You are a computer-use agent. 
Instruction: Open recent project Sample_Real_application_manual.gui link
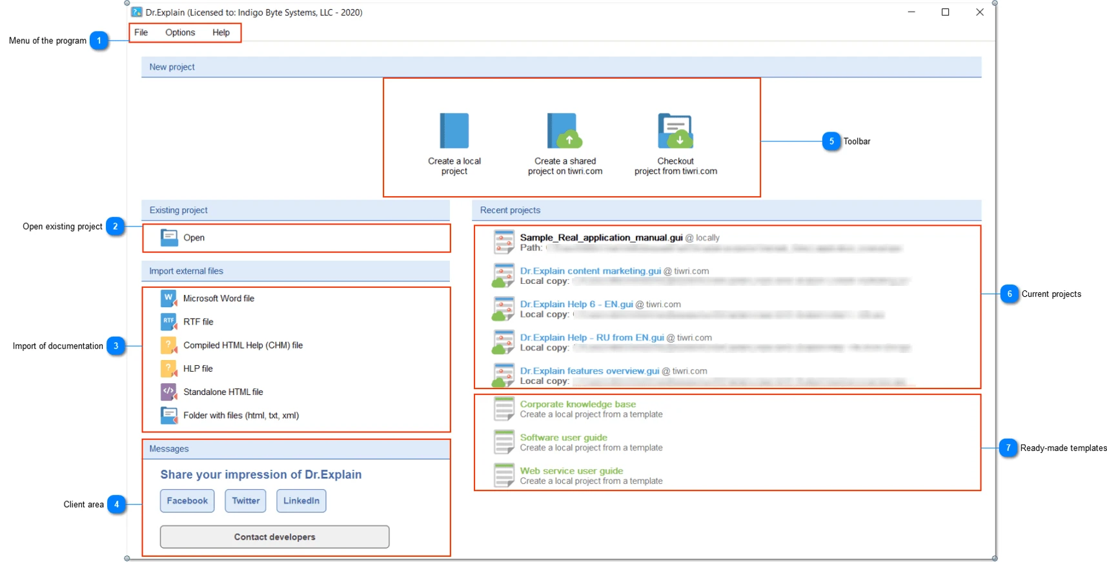(x=601, y=237)
